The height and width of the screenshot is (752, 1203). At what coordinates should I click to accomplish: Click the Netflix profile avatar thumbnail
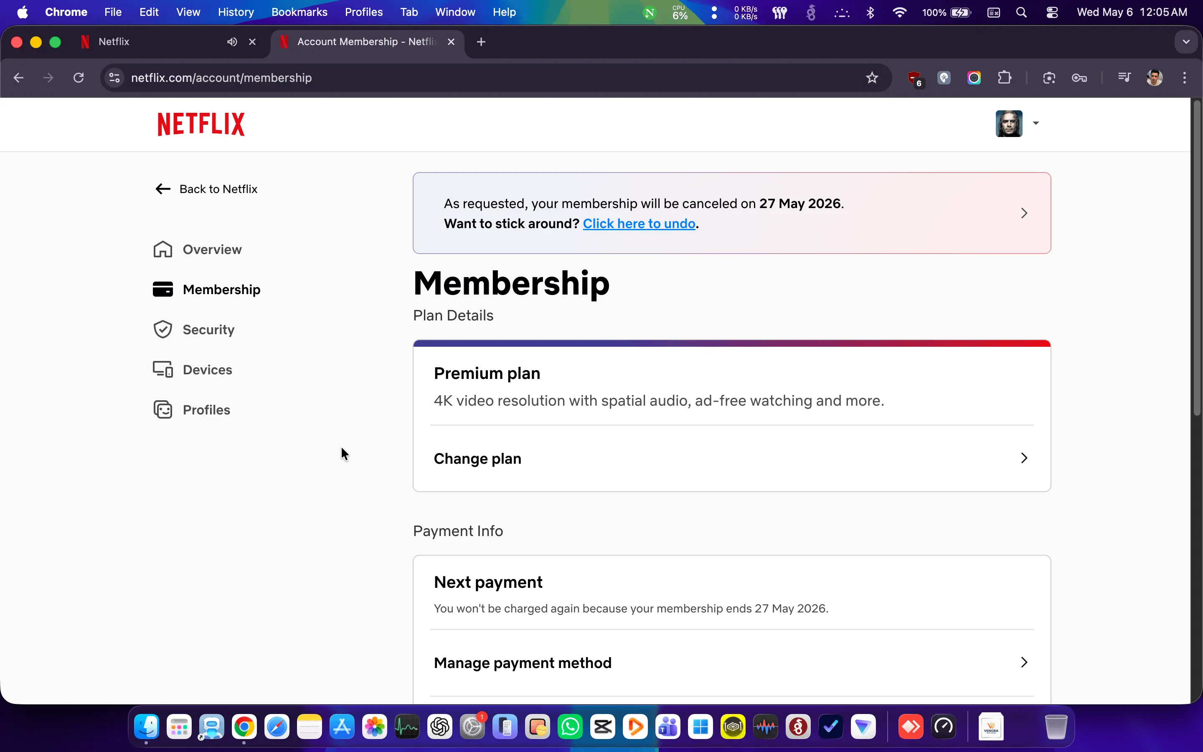[x=1009, y=123]
